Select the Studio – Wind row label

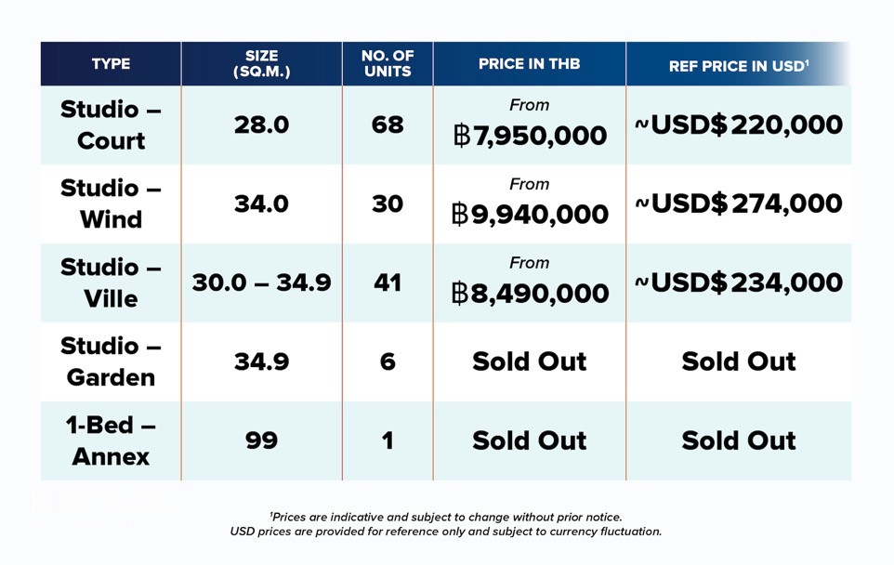pos(111,204)
